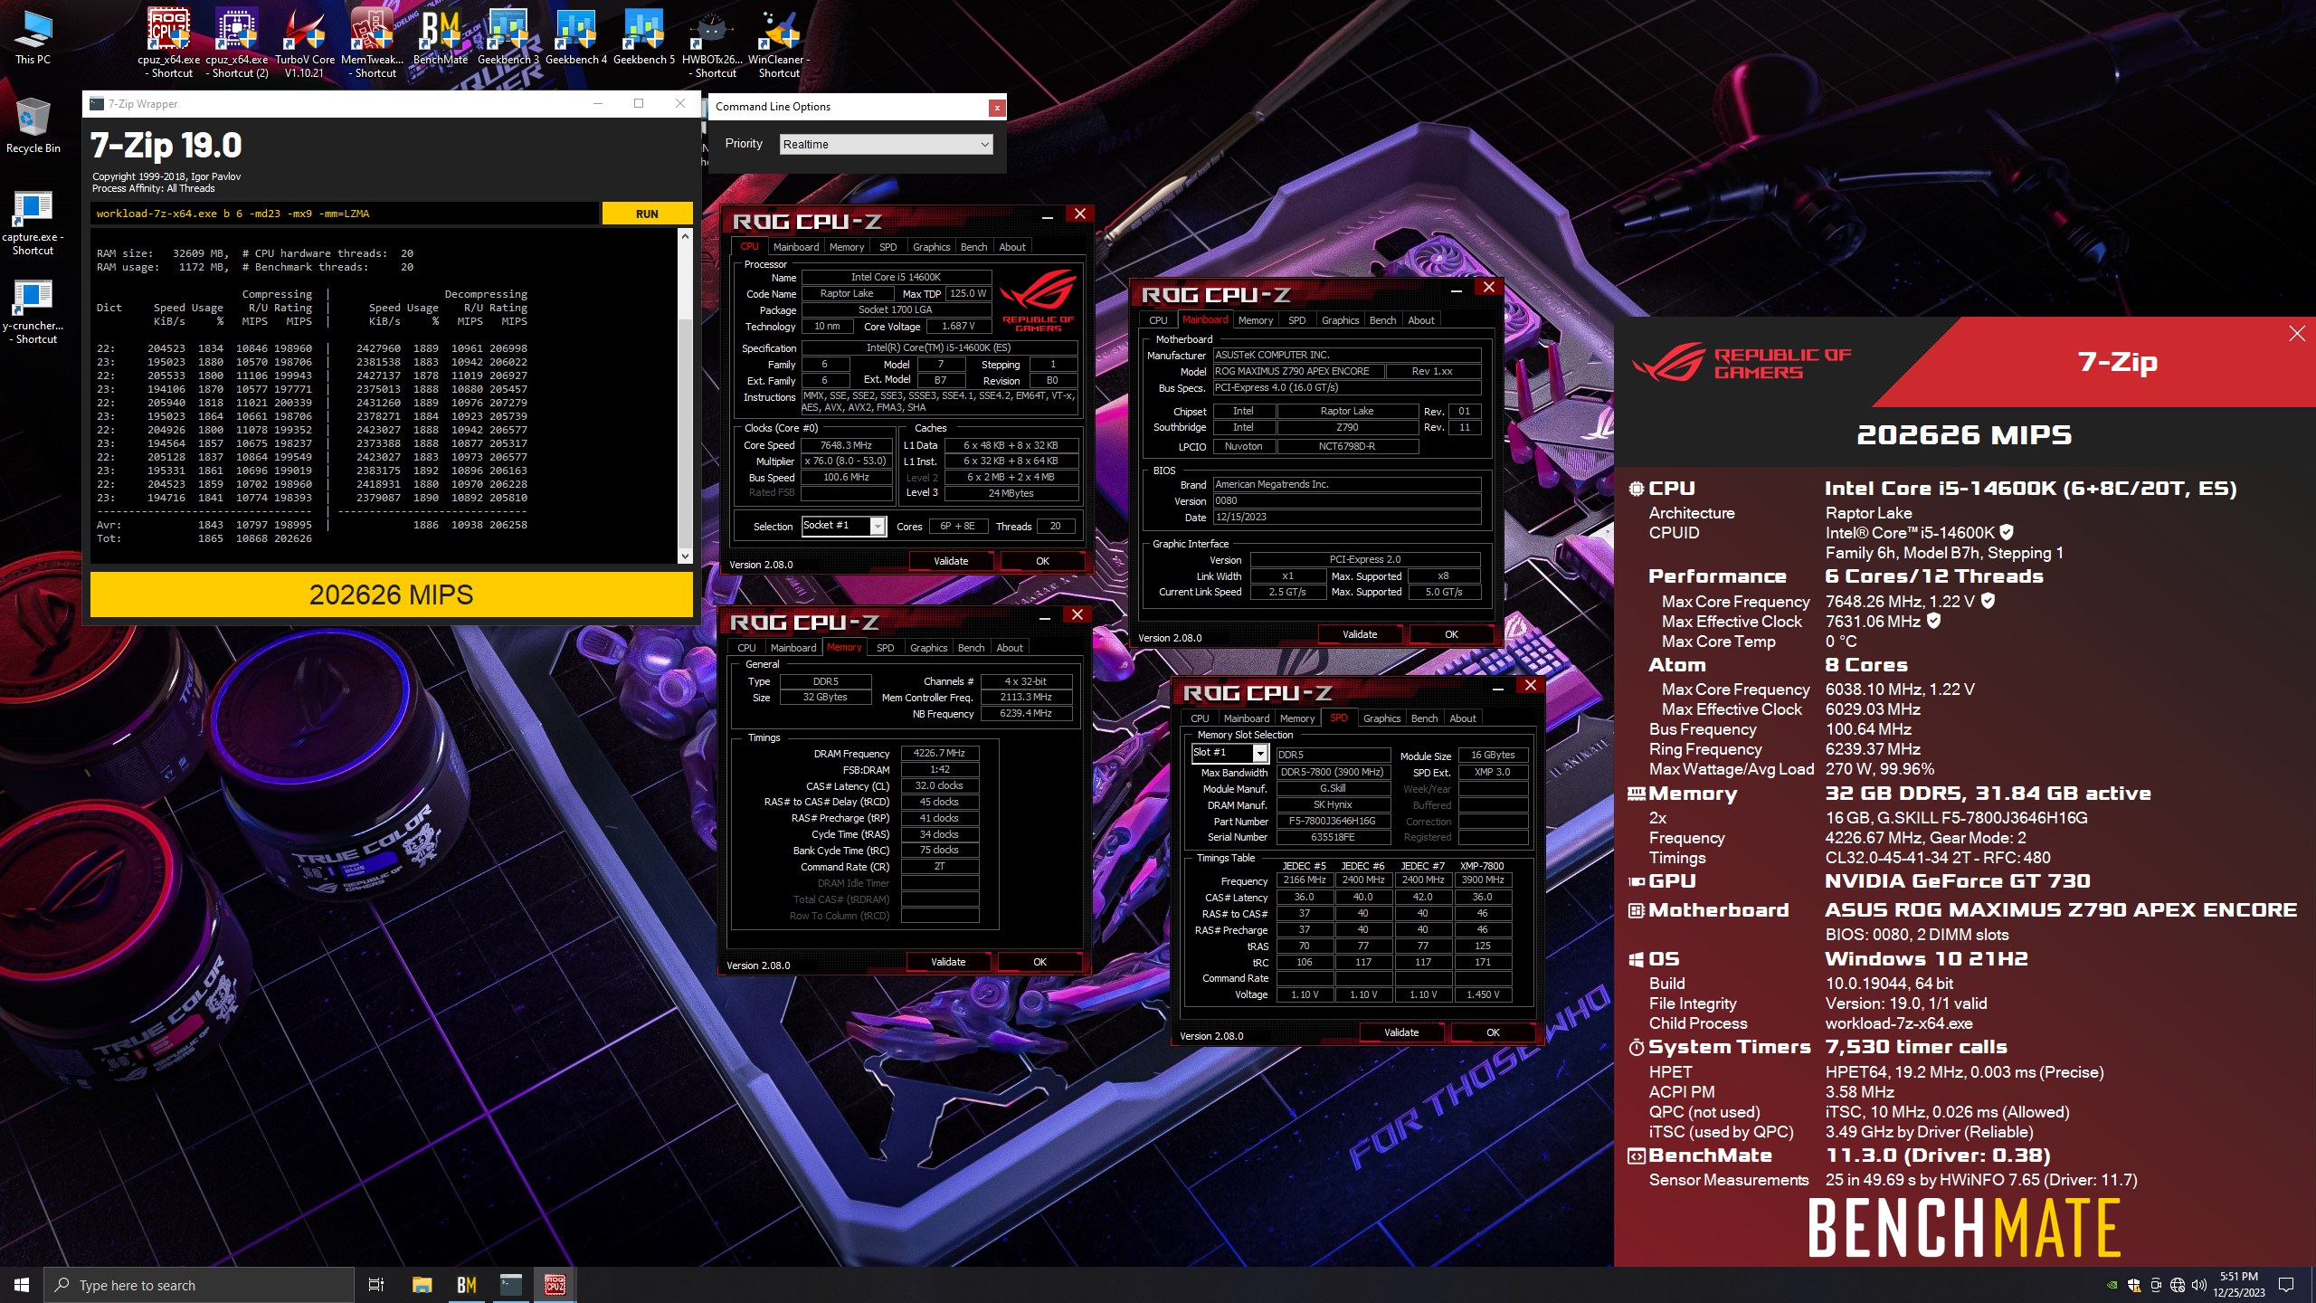The width and height of the screenshot is (2316, 1303).
Task: Open SPD tab in the Memory CPU-Z window
Action: pyautogui.click(x=885, y=648)
